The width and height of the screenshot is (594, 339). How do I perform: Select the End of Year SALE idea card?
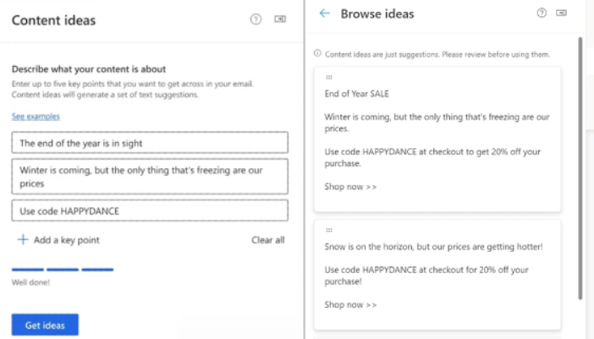437,139
